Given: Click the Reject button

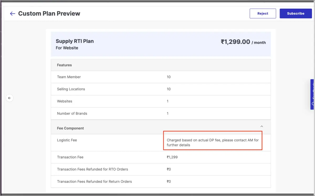Looking at the screenshot, I should (263, 13).
